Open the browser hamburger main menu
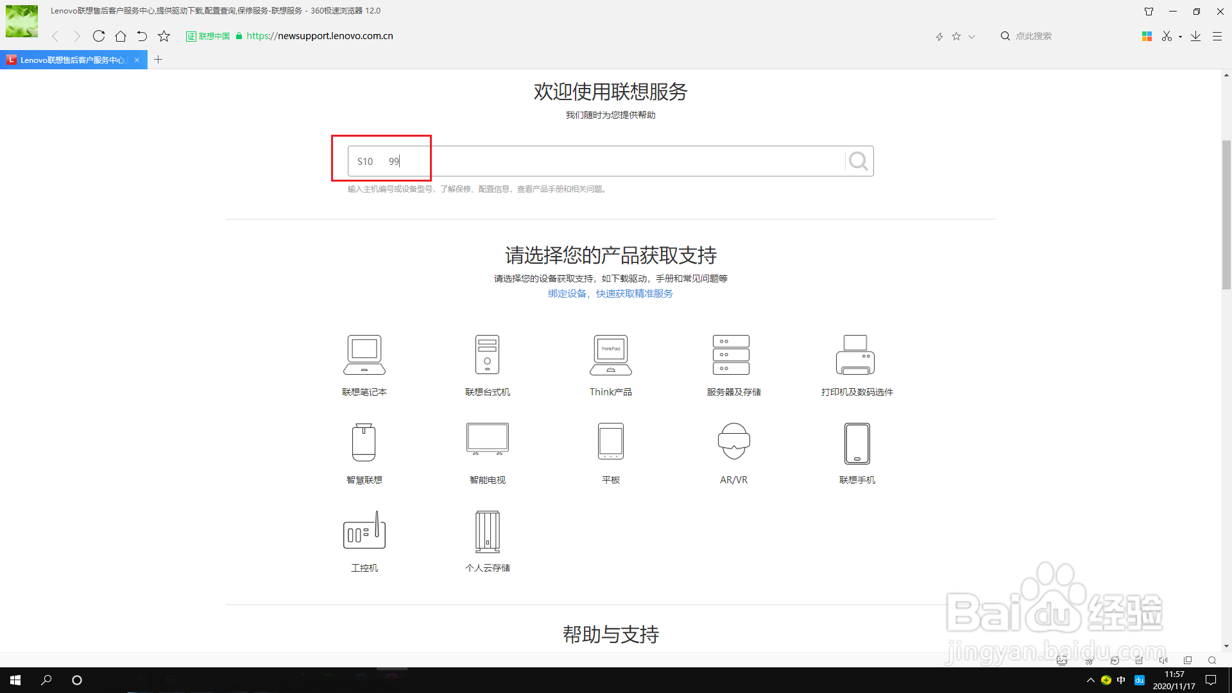1232x693 pixels. tap(1217, 37)
